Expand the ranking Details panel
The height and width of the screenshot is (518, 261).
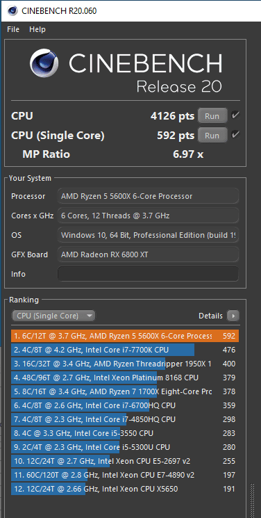210,316
